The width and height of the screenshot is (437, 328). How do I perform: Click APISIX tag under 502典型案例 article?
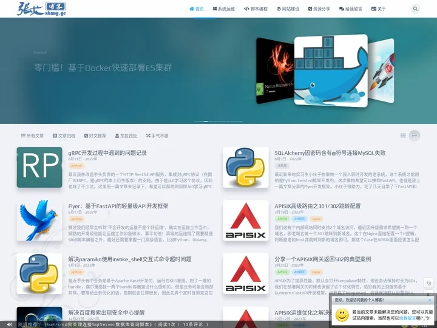(x=282, y=272)
